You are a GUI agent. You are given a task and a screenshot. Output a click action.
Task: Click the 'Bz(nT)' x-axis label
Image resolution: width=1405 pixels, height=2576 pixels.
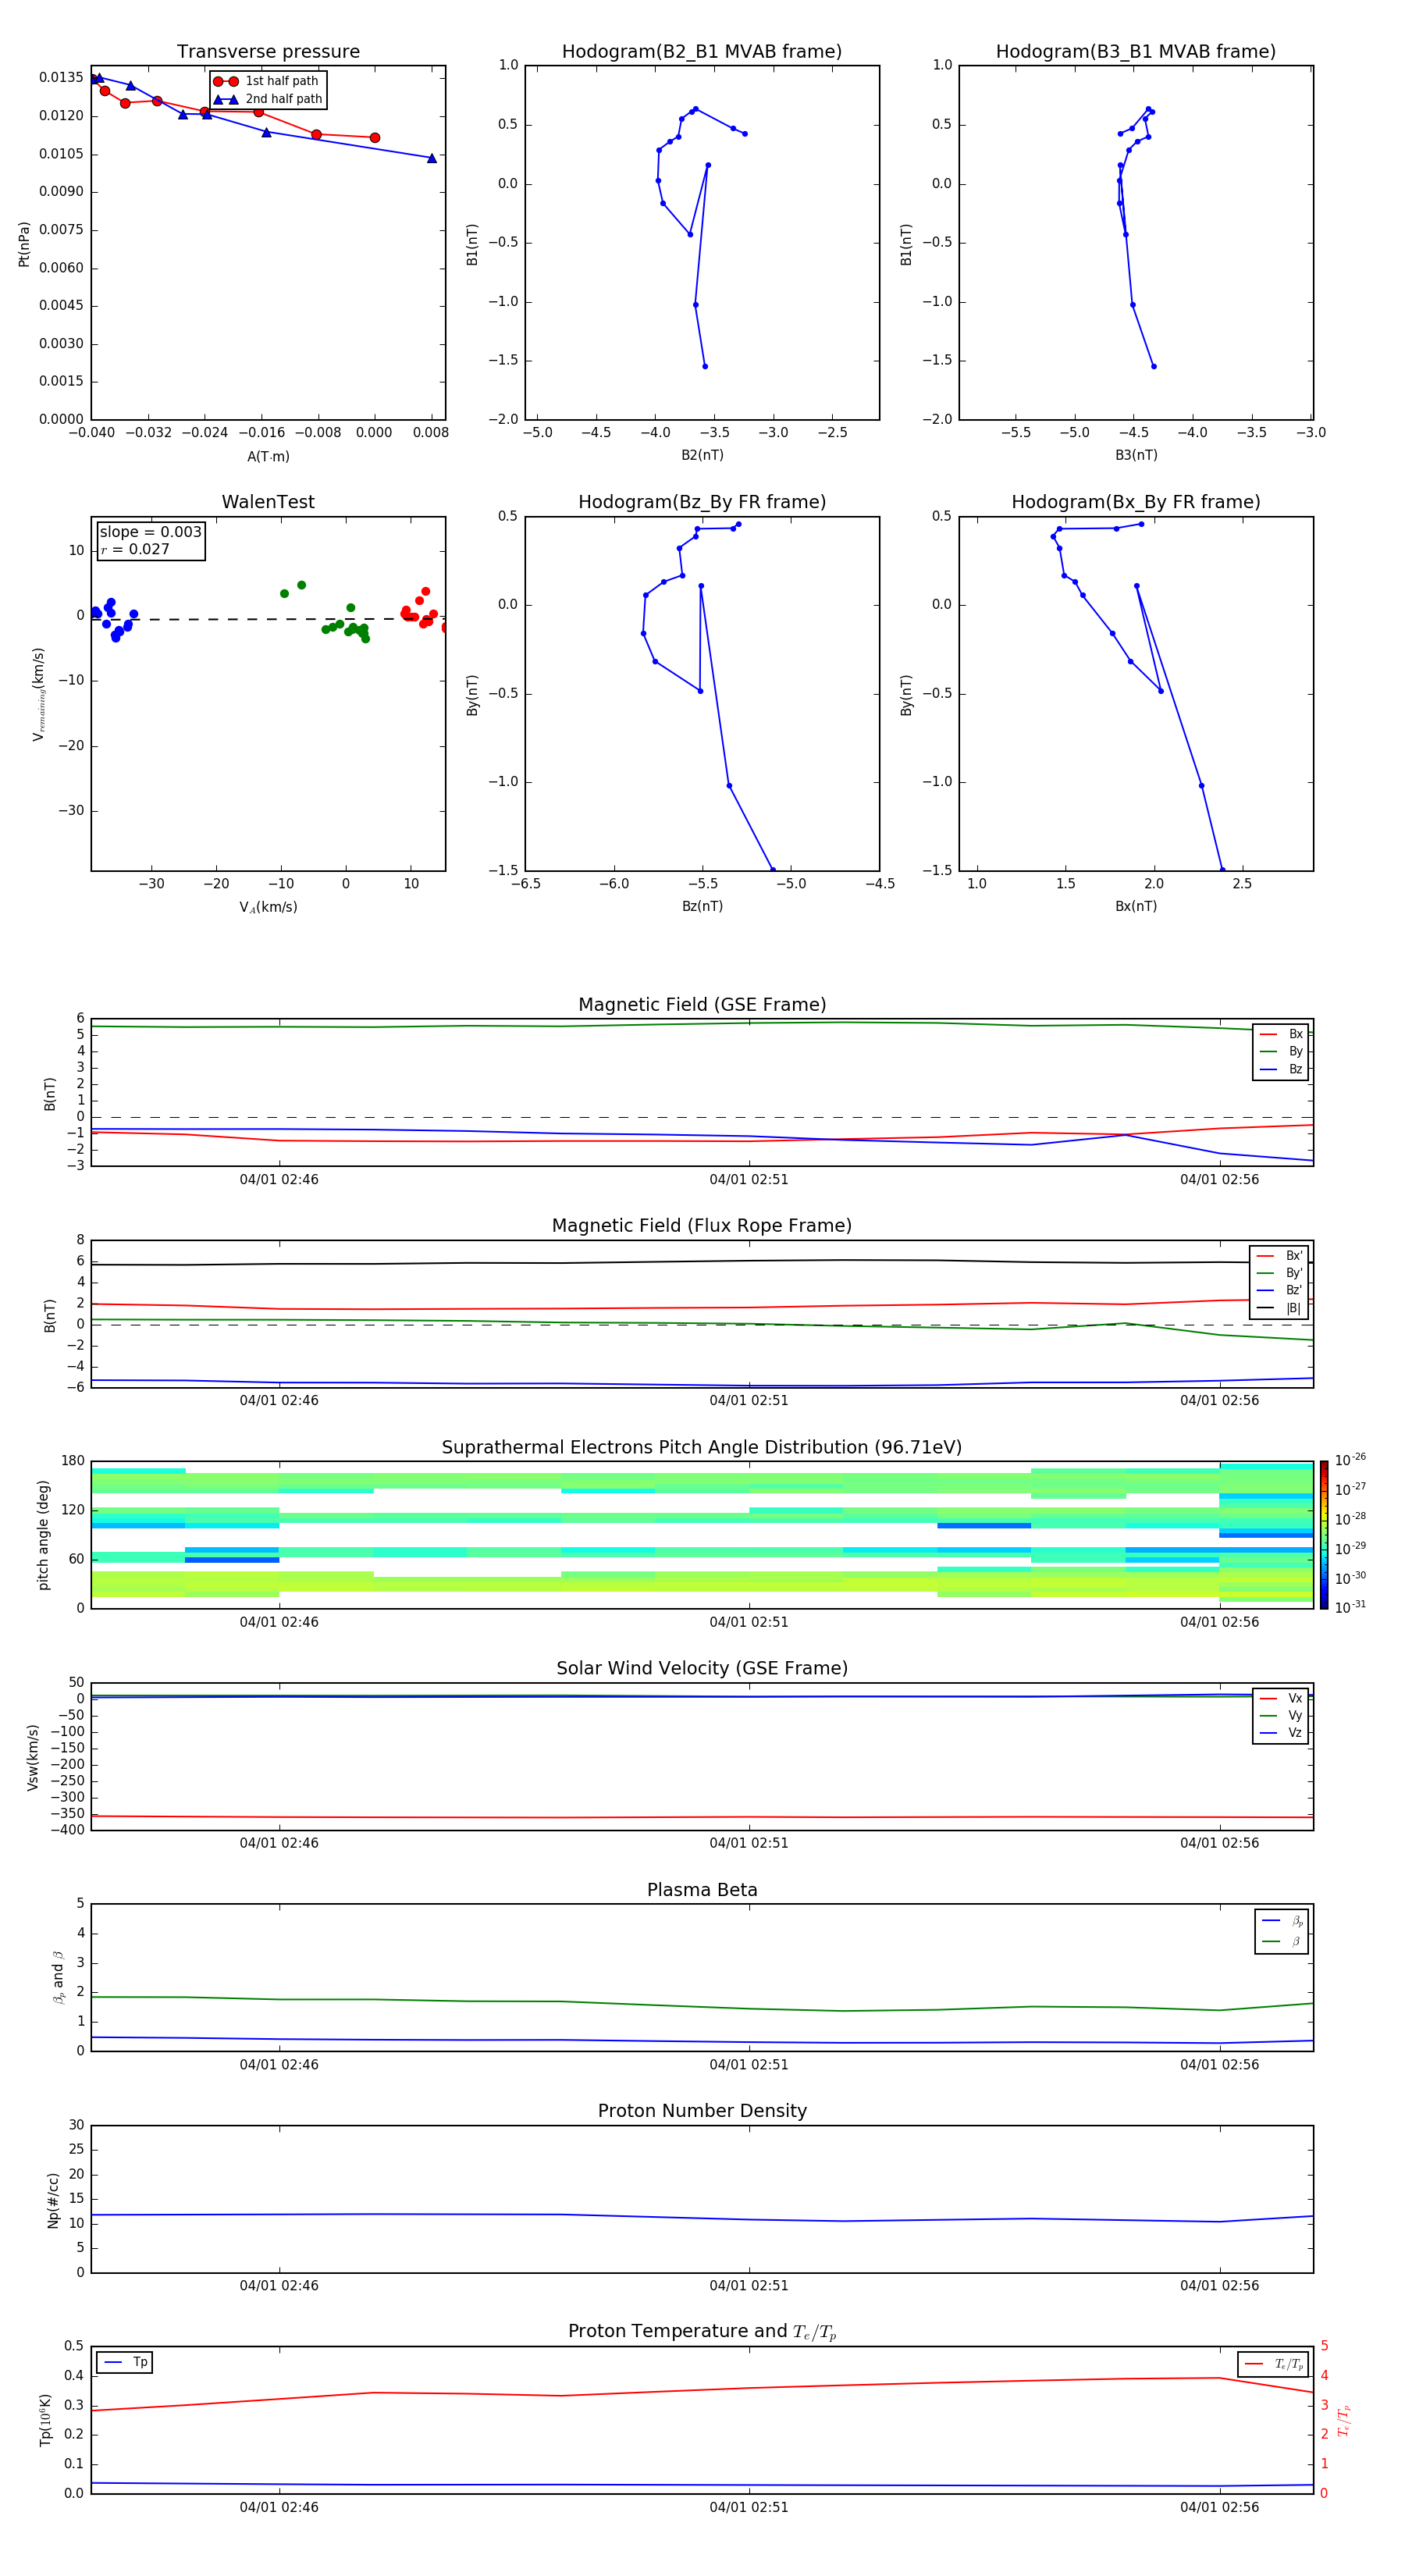pos(702,906)
